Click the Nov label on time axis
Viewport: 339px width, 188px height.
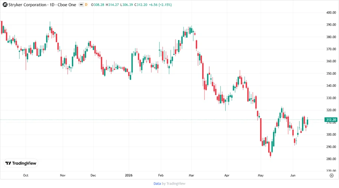point(63,175)
